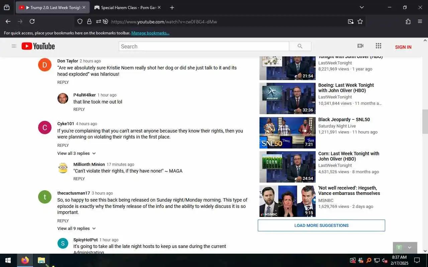The width and height of the screenshot is (428, 267).
Task: Expand View all 3 replies
Action: click(77, 154)
